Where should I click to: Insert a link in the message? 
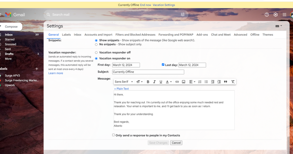(x=177, y=82)
